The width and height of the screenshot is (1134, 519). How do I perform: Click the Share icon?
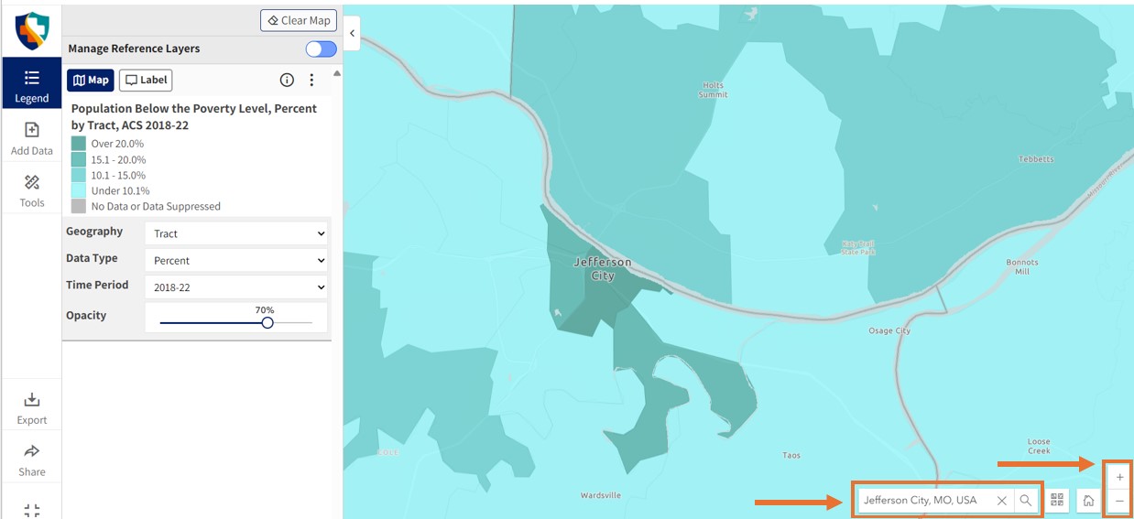point(31,459)
